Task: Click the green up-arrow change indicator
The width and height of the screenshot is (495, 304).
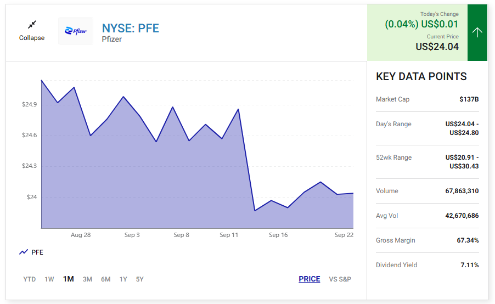Action: [x=477, y=32]
